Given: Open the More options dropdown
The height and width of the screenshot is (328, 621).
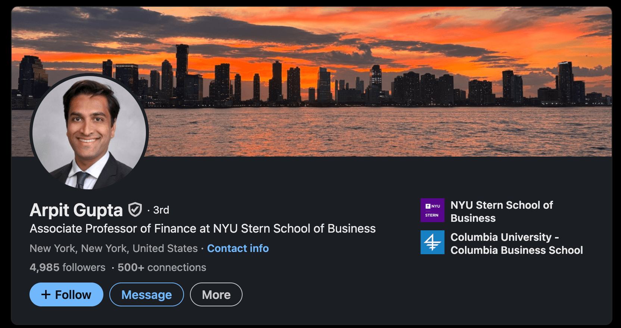Looking at the screenshot, I should click(216, 294).
